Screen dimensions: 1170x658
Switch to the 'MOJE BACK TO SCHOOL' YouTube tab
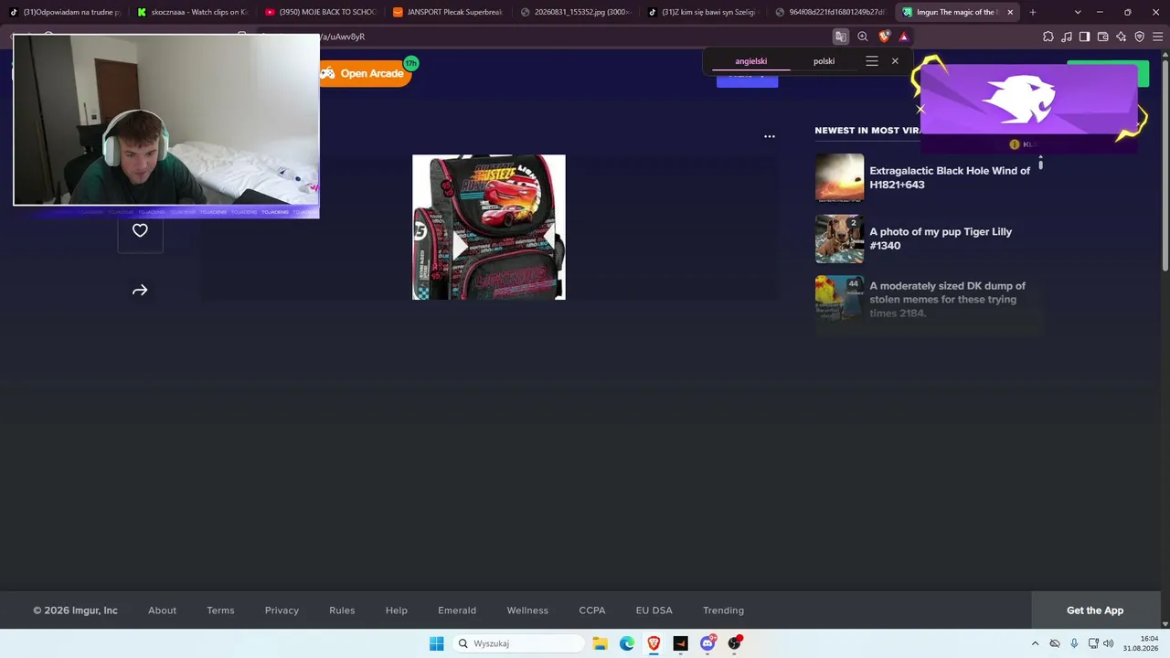(320, 12)
